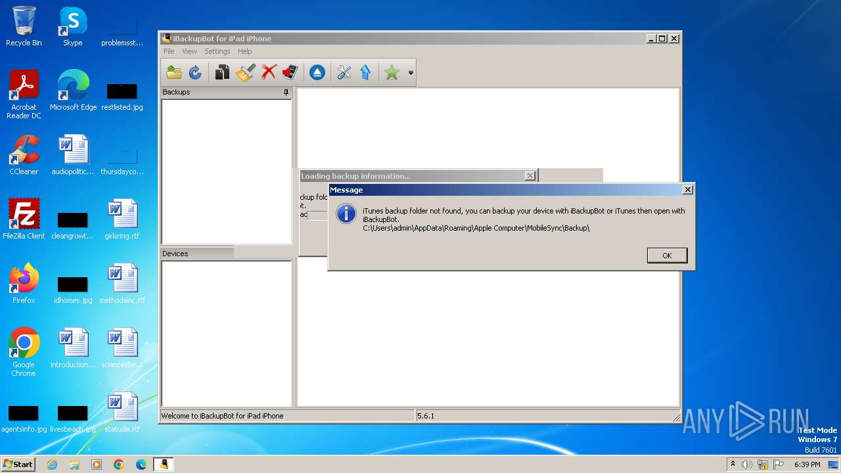Click the taskbar clock 6:39 PM

click(x=807, y=464)
